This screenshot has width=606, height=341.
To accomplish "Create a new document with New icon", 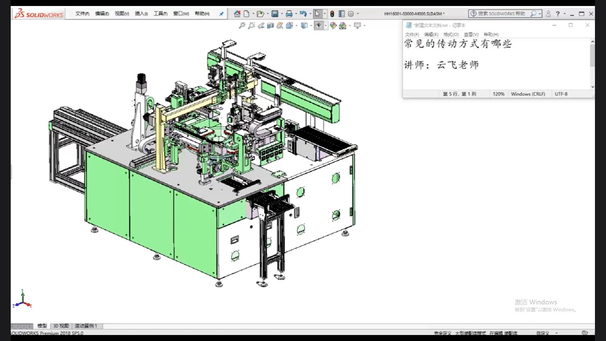I will (x=247, y=14).
